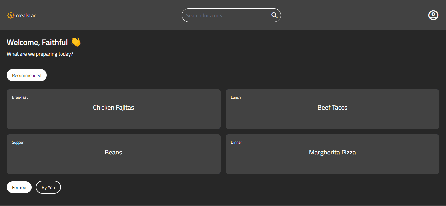Open the user profile account icon
This screenshot has width=446, height=206.
click(x=433, y=15)
